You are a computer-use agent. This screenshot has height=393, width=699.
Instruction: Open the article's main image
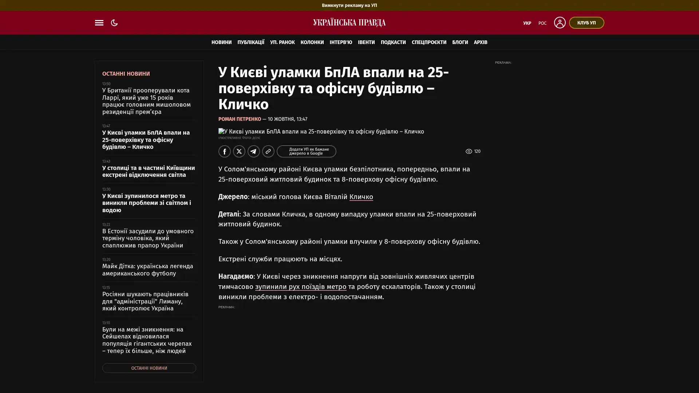(321, 131)
